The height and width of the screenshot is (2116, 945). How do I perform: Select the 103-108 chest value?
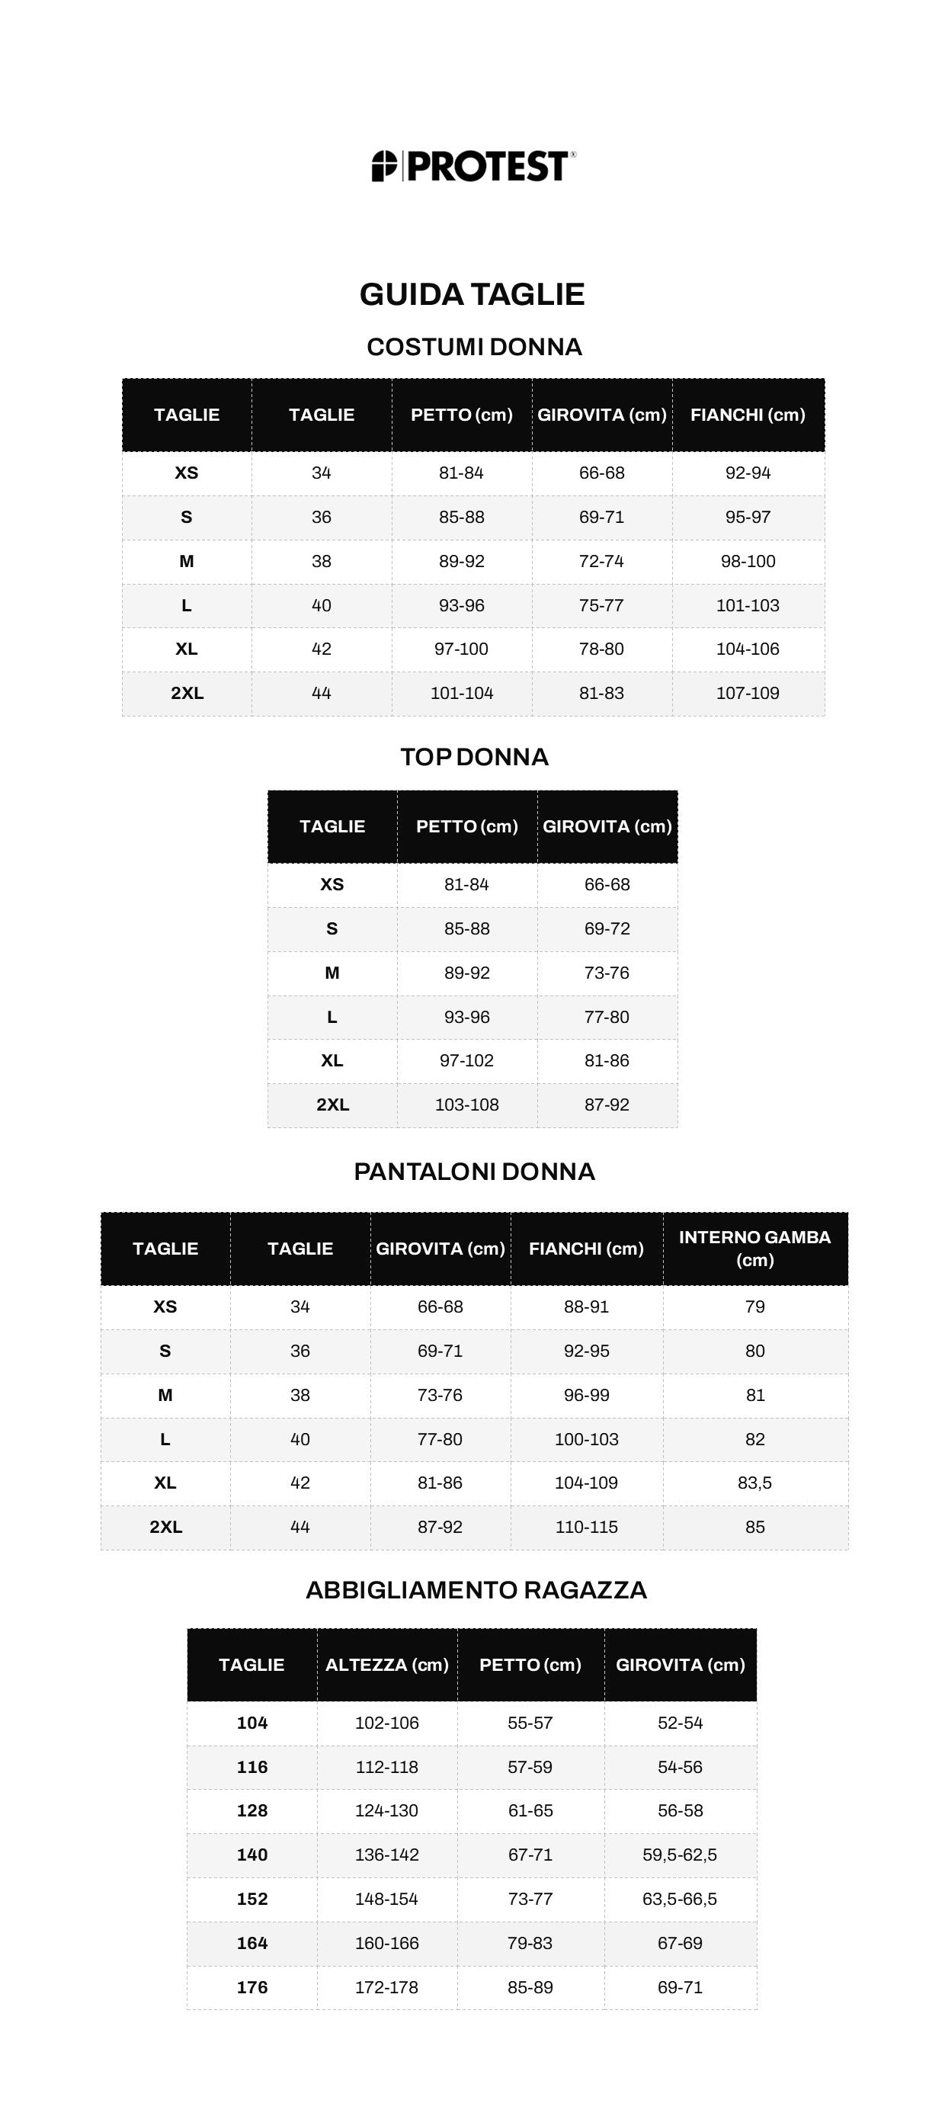point(466,1104)
